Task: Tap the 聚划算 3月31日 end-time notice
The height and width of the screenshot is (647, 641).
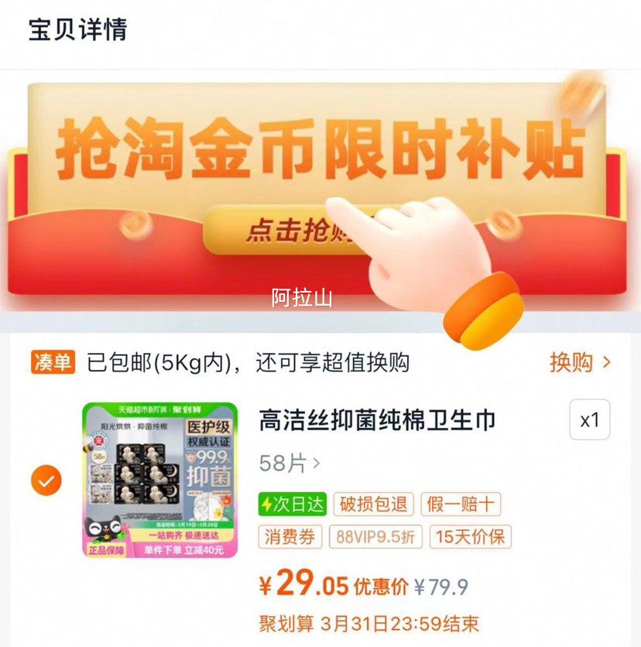Action: pyautogui.click(x=368, y=624)
